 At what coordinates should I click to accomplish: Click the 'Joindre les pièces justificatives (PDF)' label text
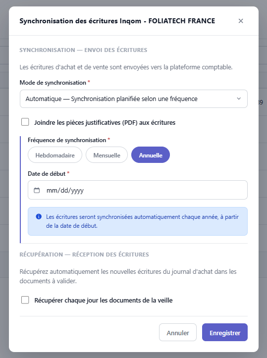pyautogui.click(x=105, y=123)
